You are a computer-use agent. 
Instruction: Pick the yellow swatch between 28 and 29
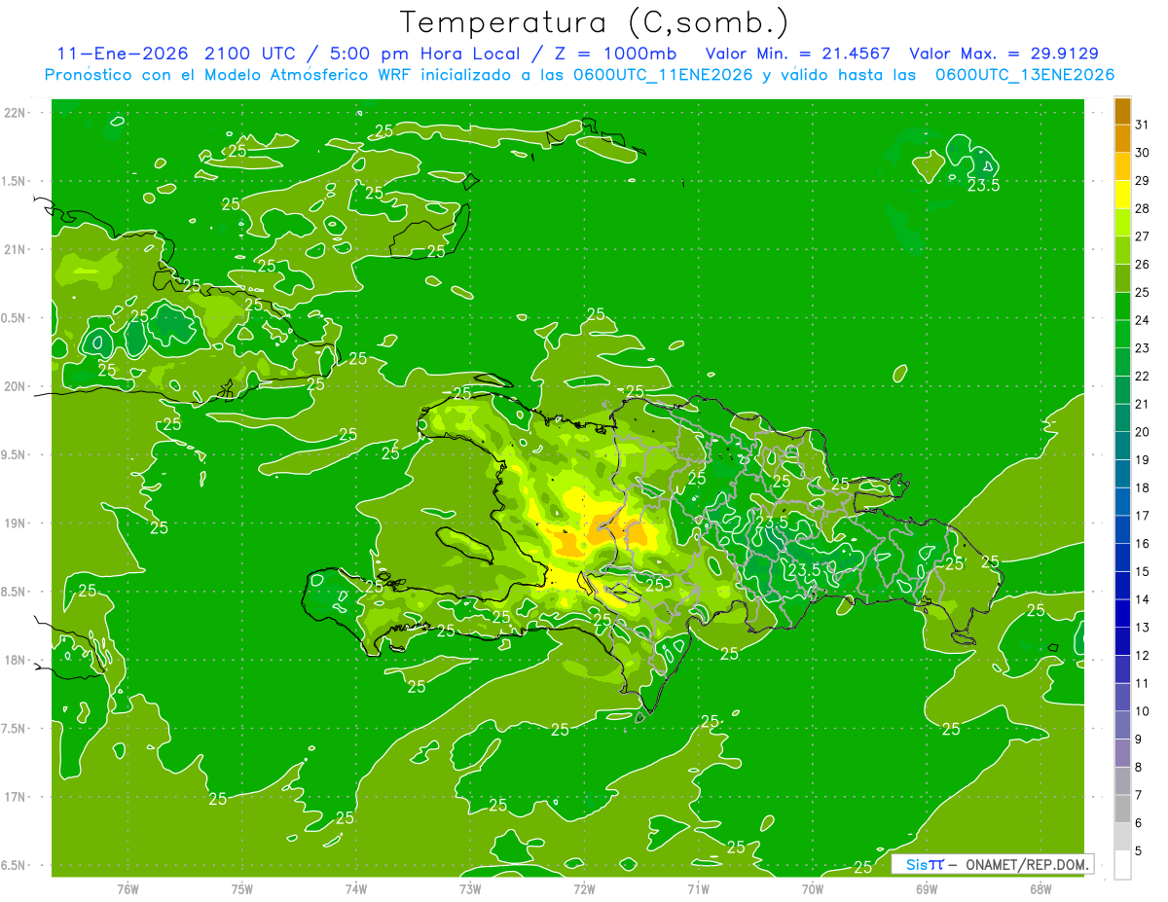(x=1122, y=195)
